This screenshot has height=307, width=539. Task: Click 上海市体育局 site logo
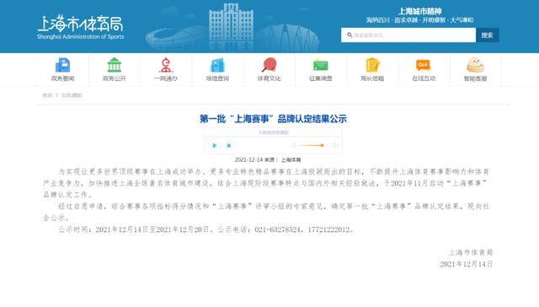[x=81, y=27]
